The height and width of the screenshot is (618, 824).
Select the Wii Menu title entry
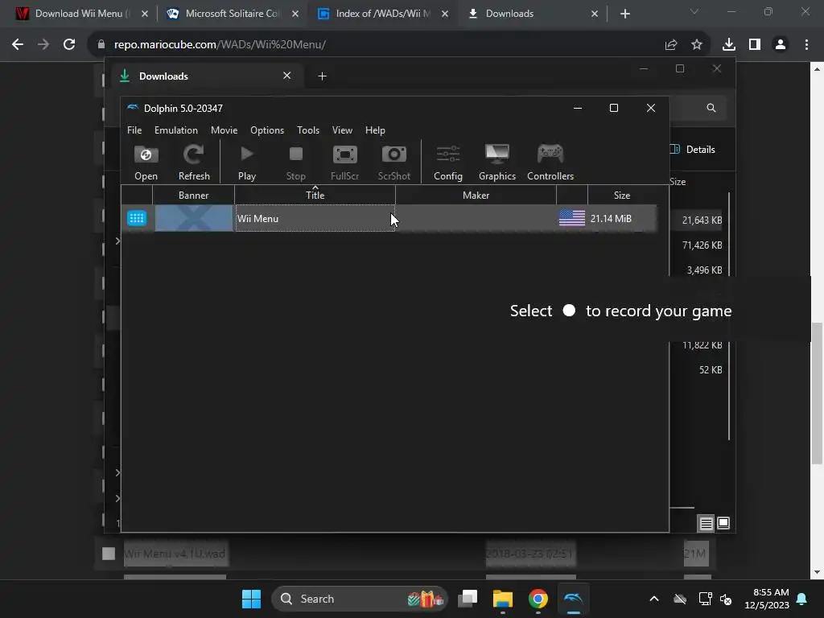[x=315, y=218]
